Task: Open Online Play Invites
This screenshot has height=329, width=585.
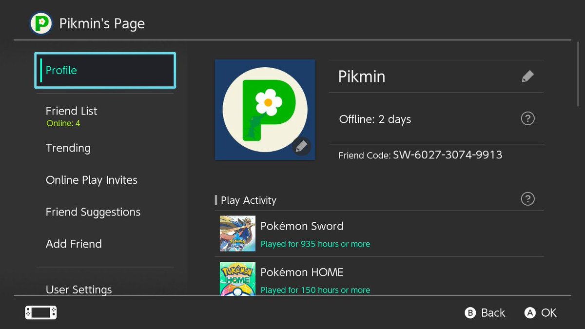Action: (x=91, y=180)
